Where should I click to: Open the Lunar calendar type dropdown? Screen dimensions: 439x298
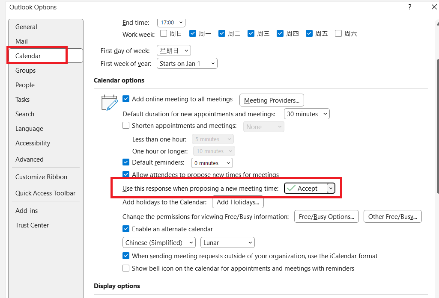pos(227,242)
